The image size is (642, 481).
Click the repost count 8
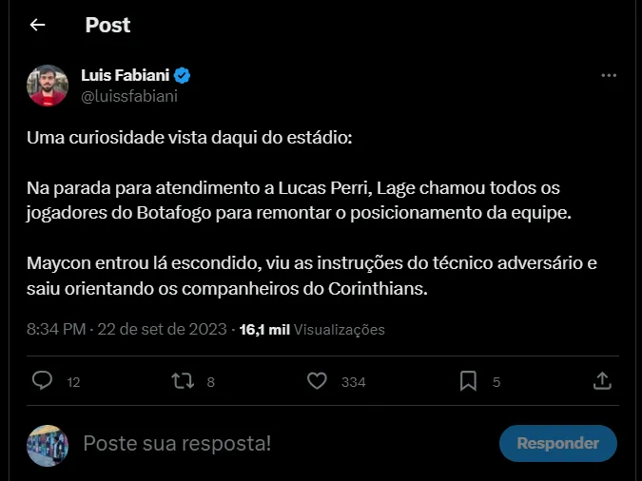tap(210, 382)
